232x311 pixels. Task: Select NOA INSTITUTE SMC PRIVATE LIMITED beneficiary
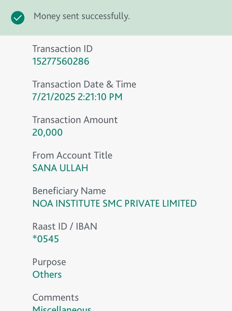pos(114,203)
